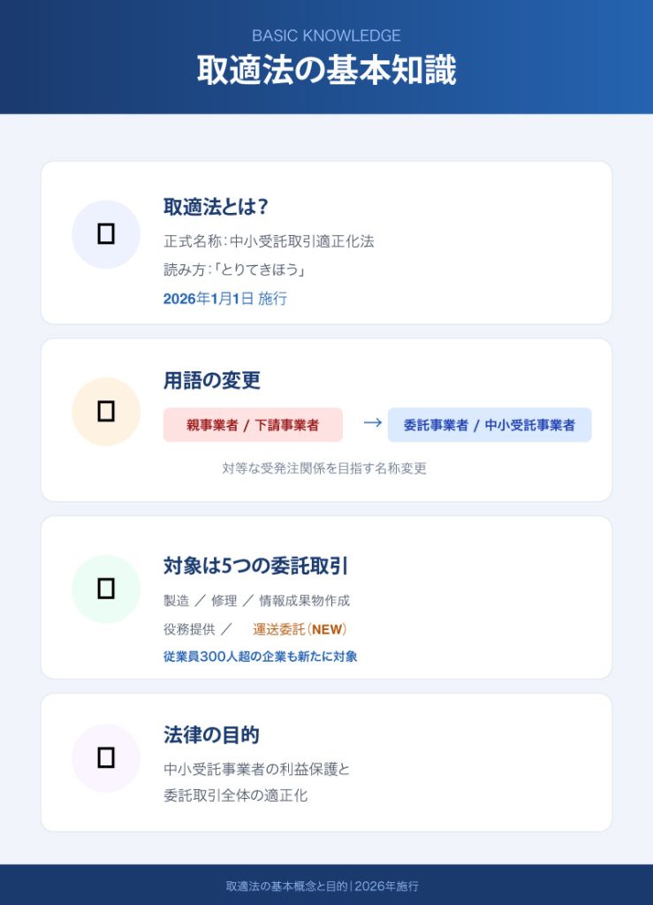
Task: Click the blue circle icon beside 取適法とは？
Action: (x=106, y=234)
